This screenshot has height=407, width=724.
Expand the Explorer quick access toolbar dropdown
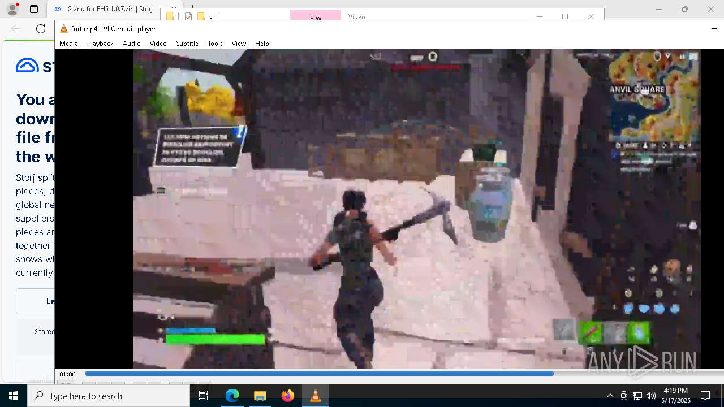211,17
